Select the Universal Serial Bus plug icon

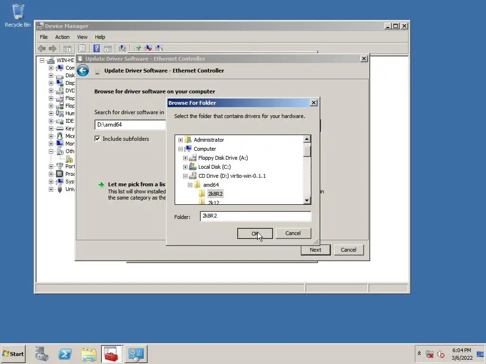tap(59, 189)
